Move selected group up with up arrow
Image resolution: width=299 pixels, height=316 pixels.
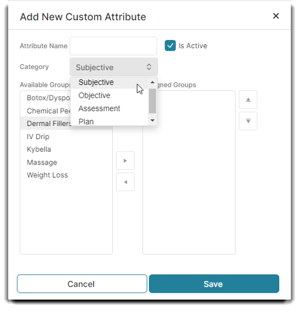click(x=248, y=100)
